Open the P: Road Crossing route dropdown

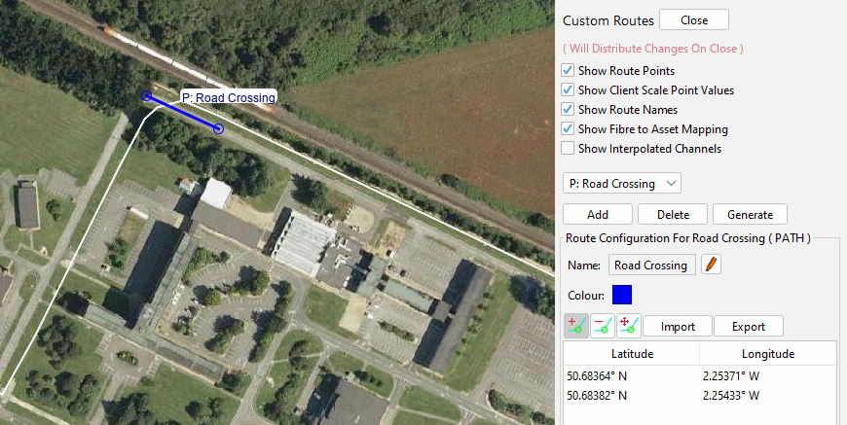[x=622, y=183]
